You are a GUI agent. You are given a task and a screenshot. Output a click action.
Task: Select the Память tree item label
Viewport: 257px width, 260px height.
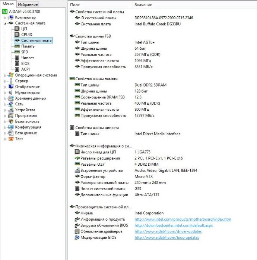(x=28, y=46)
